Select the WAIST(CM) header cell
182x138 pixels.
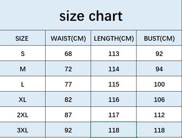(68, 38)
